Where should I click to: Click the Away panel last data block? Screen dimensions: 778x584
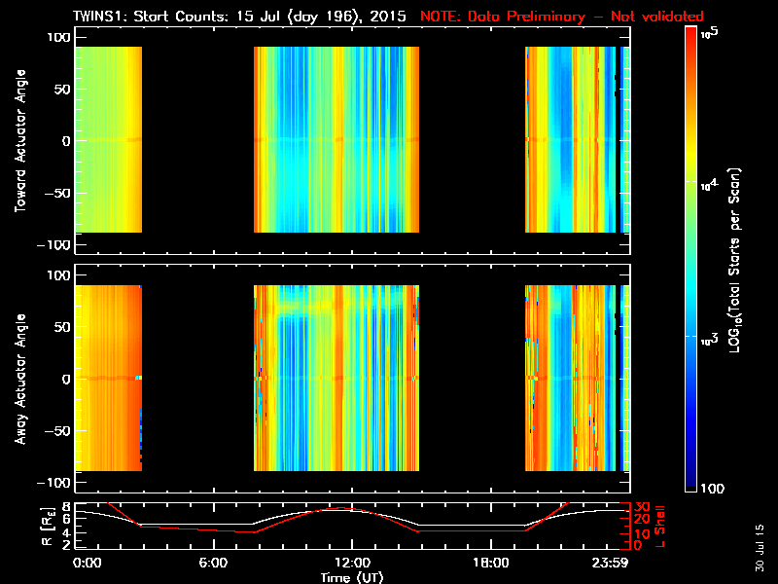tap(578, 378)
